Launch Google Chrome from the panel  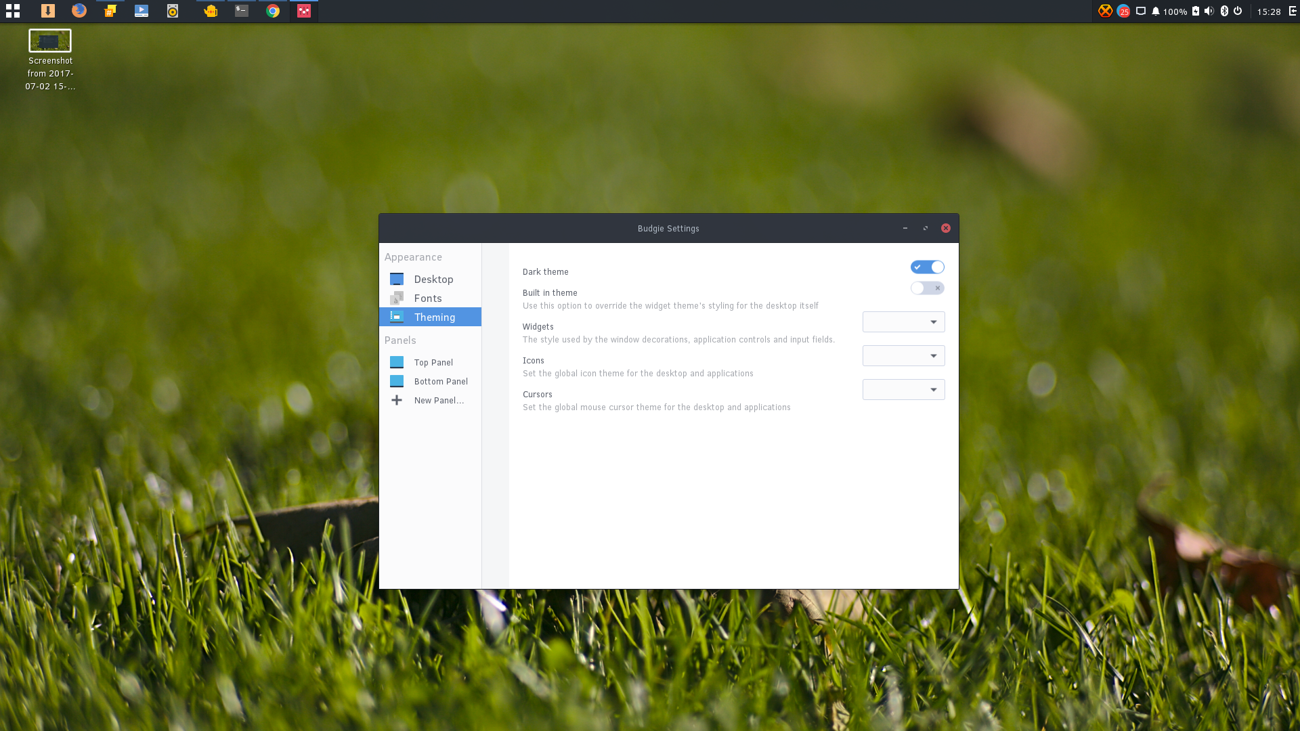pyautogui.click(x=273, y=11)
